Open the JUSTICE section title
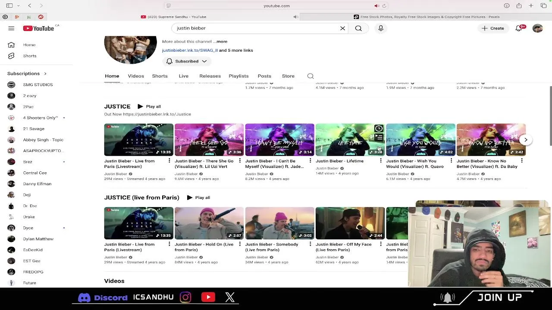The height and width of the screenshot is (310, 552). pyautogui.click(x=117, y=106)
